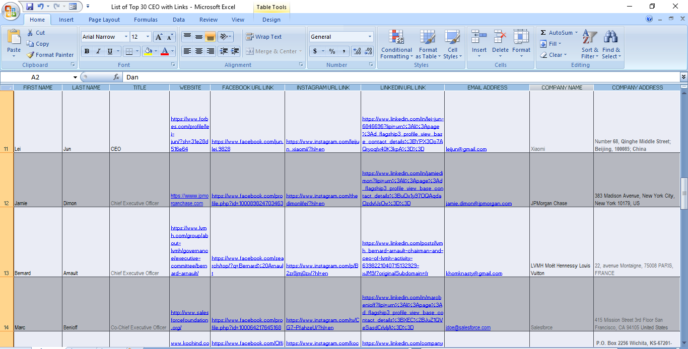Cut the selected cell content
688x349 pixels.
[x=36, y=33]
